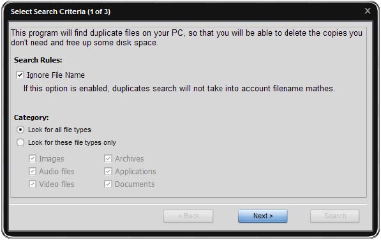Click the Archives label text
381x240 pixels.
[130, 159]
